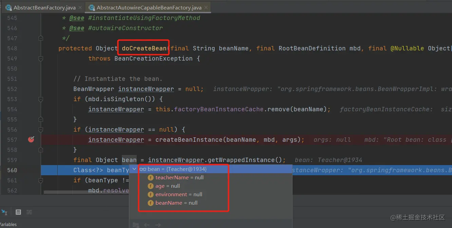Select the environment = null field row
452x228 pixels.
click(x=211, y=195)
